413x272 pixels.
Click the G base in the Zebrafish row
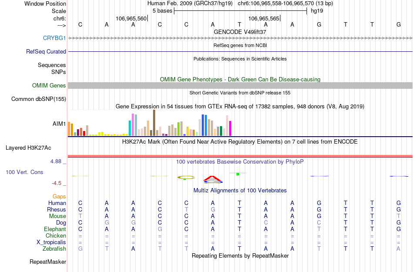tap(80, 248)
